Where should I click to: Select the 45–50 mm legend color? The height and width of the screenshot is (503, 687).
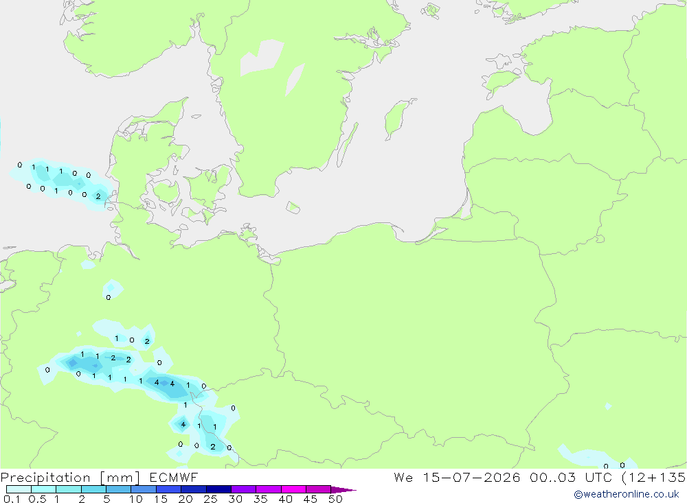319,489
